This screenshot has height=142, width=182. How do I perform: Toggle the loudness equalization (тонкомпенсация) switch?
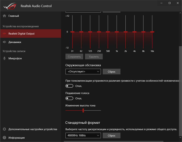coord(69,86)
